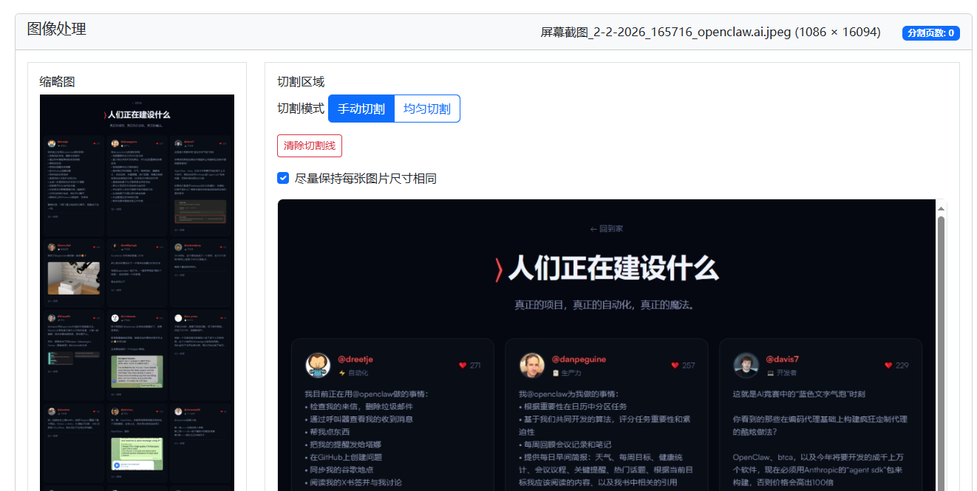Click @dreetje's avatar picture
977x491 pixels.
(x=317, y=365)
